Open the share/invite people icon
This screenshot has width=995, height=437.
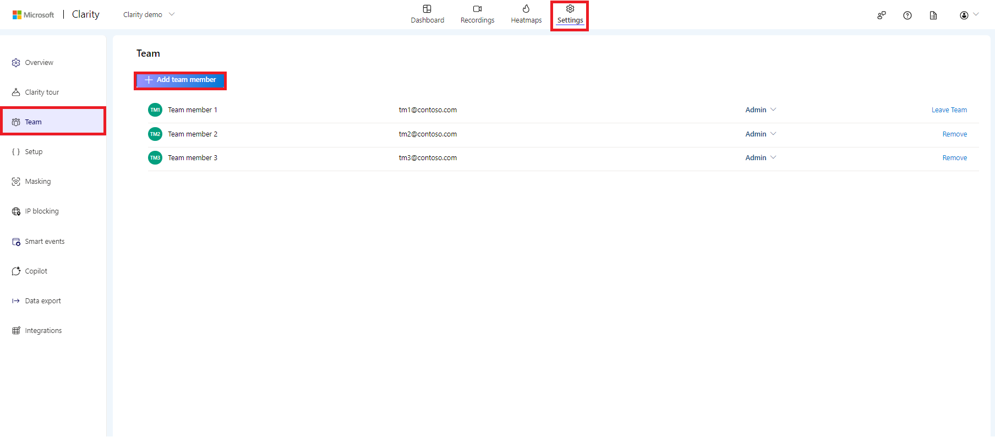point(882,15)
